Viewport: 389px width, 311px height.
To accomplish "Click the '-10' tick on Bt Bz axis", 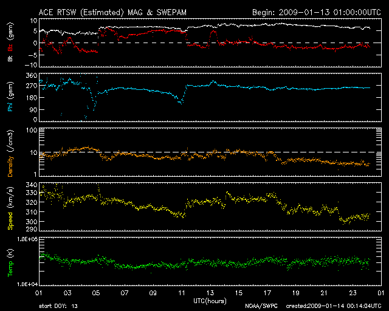I will pos(31,65).
